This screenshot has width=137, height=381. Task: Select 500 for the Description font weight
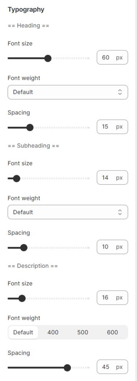[83, 332]
